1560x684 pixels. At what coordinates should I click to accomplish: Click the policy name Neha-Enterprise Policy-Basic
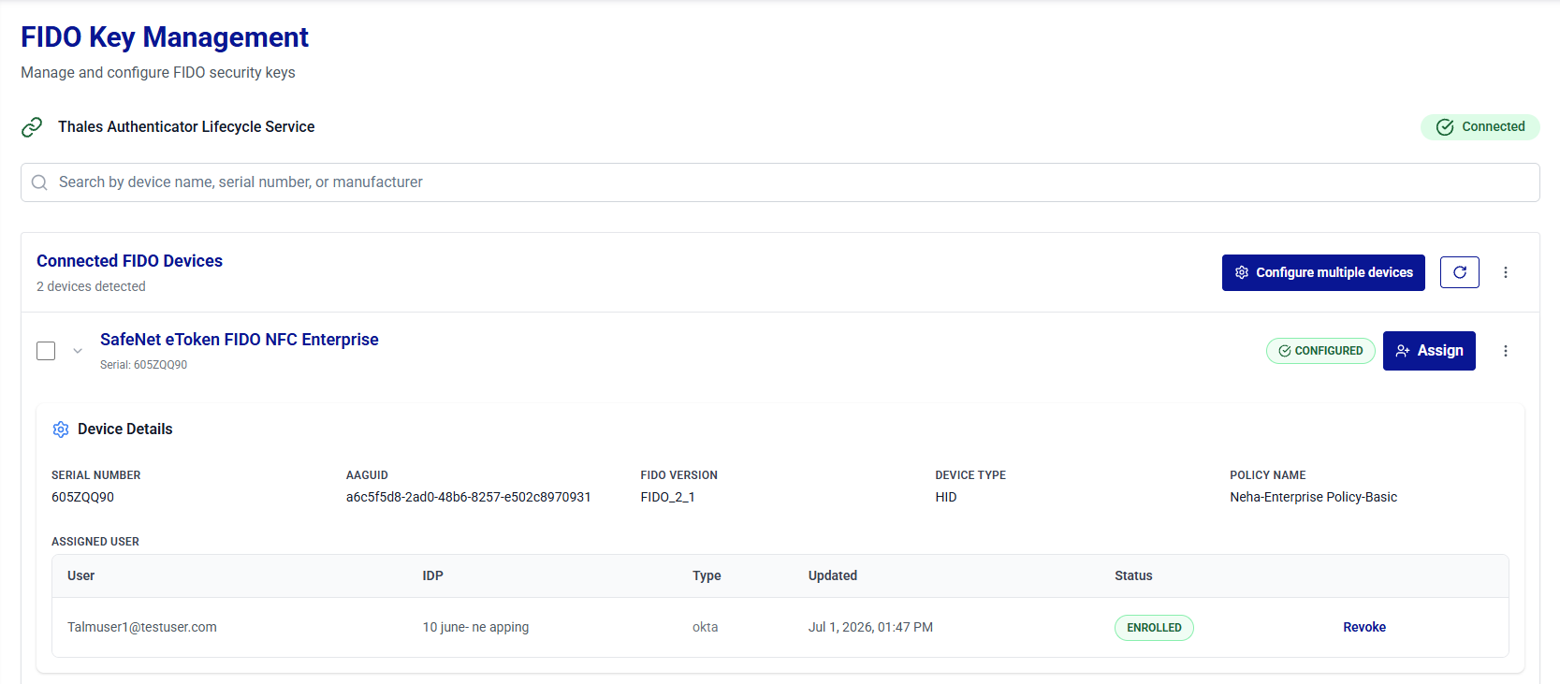tap(1313, 497)
